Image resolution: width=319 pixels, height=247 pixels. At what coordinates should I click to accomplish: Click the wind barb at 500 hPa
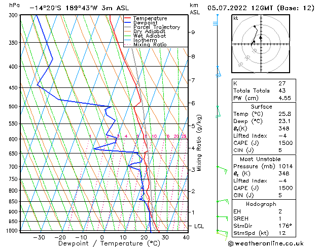pos(218,112)
